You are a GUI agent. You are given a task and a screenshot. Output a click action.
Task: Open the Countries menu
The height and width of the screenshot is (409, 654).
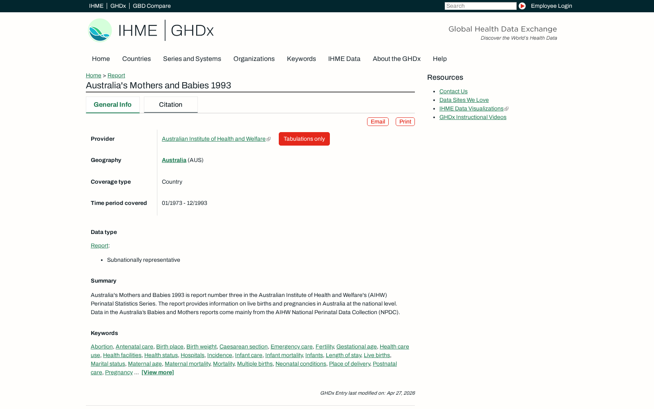click(137, 59)
